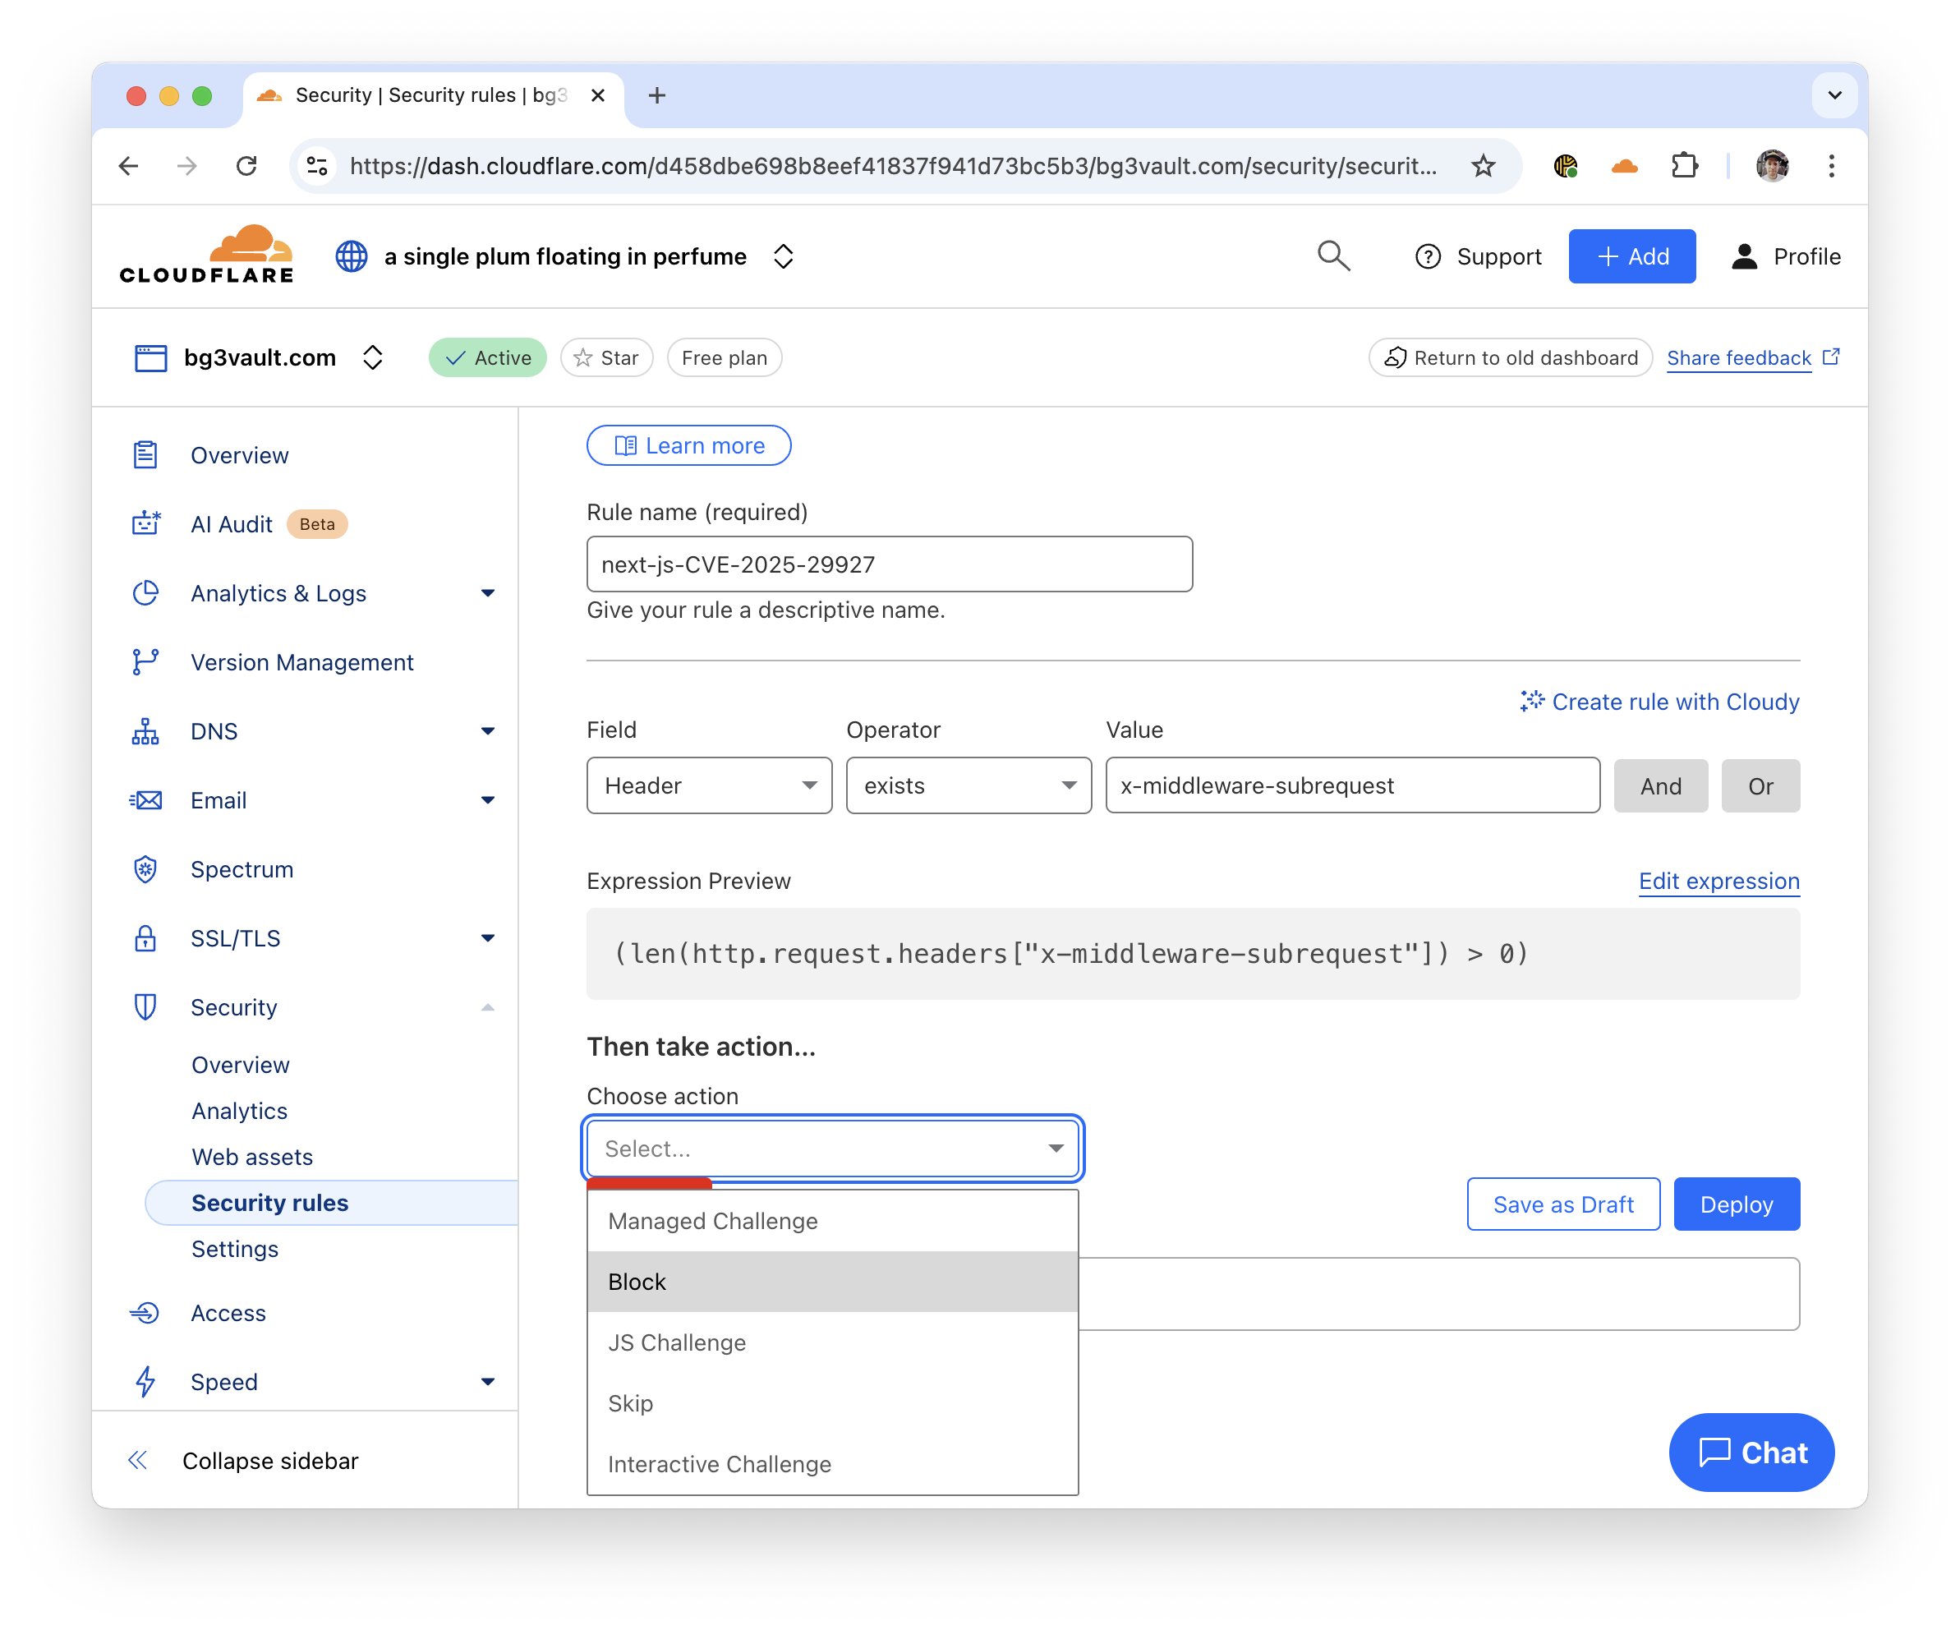Click the browser forward arrow
Screen dimensions: 1960x1630
(x=186, y=166)
